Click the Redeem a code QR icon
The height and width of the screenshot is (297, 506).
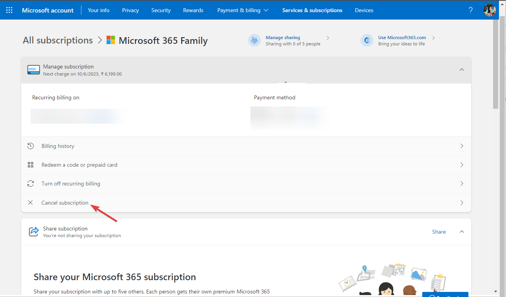[31, 165]
